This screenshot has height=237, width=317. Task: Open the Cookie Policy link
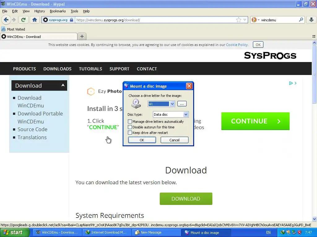coord(237,45)
